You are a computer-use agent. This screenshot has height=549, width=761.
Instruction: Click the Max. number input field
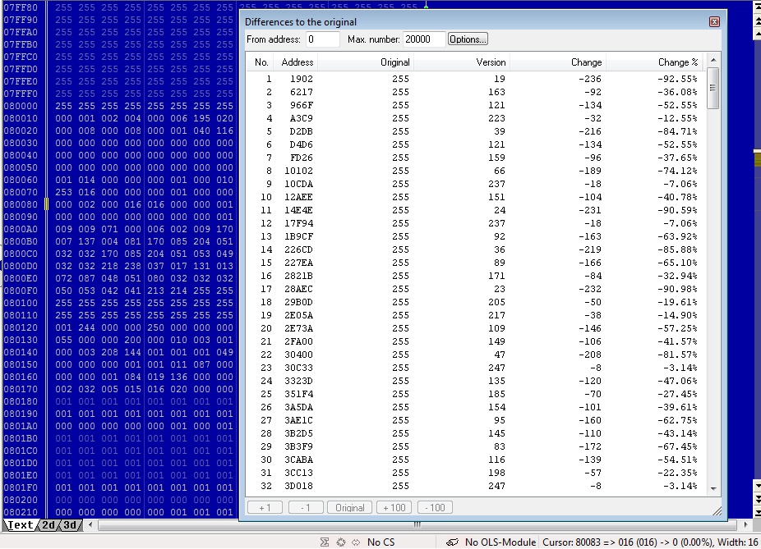(x=424, y=39)
